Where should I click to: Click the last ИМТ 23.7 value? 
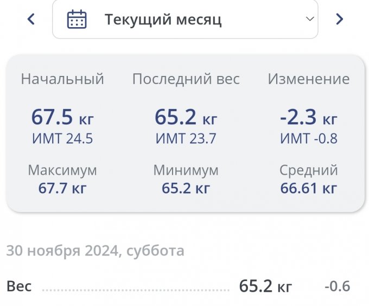186,139
